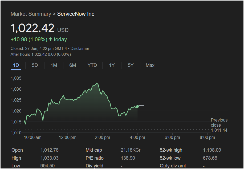View the 1Y chart tab
244x169 pixels.
coord(112,65)
